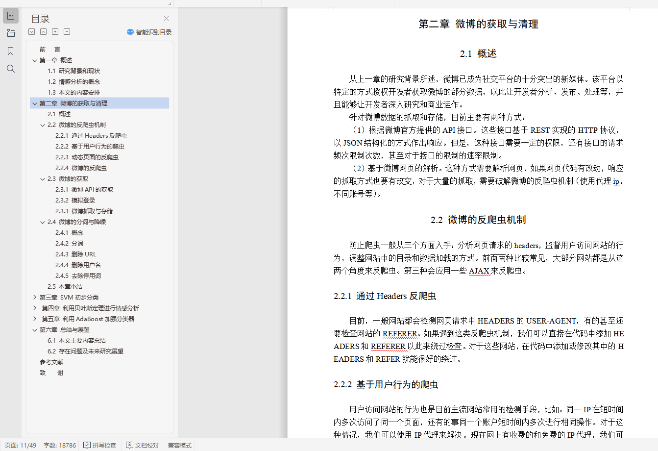Click the underlined word AJAX in the document

(479, 271)
